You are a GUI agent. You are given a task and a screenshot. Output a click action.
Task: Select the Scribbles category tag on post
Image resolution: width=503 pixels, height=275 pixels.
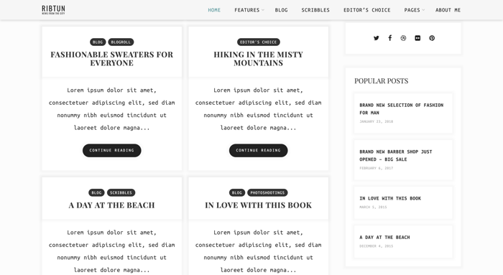(x=121, y=192)
